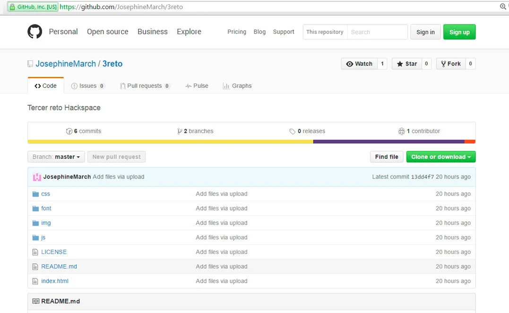
Task: Open the Support link
Action: pyautogui.click(x=284, y=32)
